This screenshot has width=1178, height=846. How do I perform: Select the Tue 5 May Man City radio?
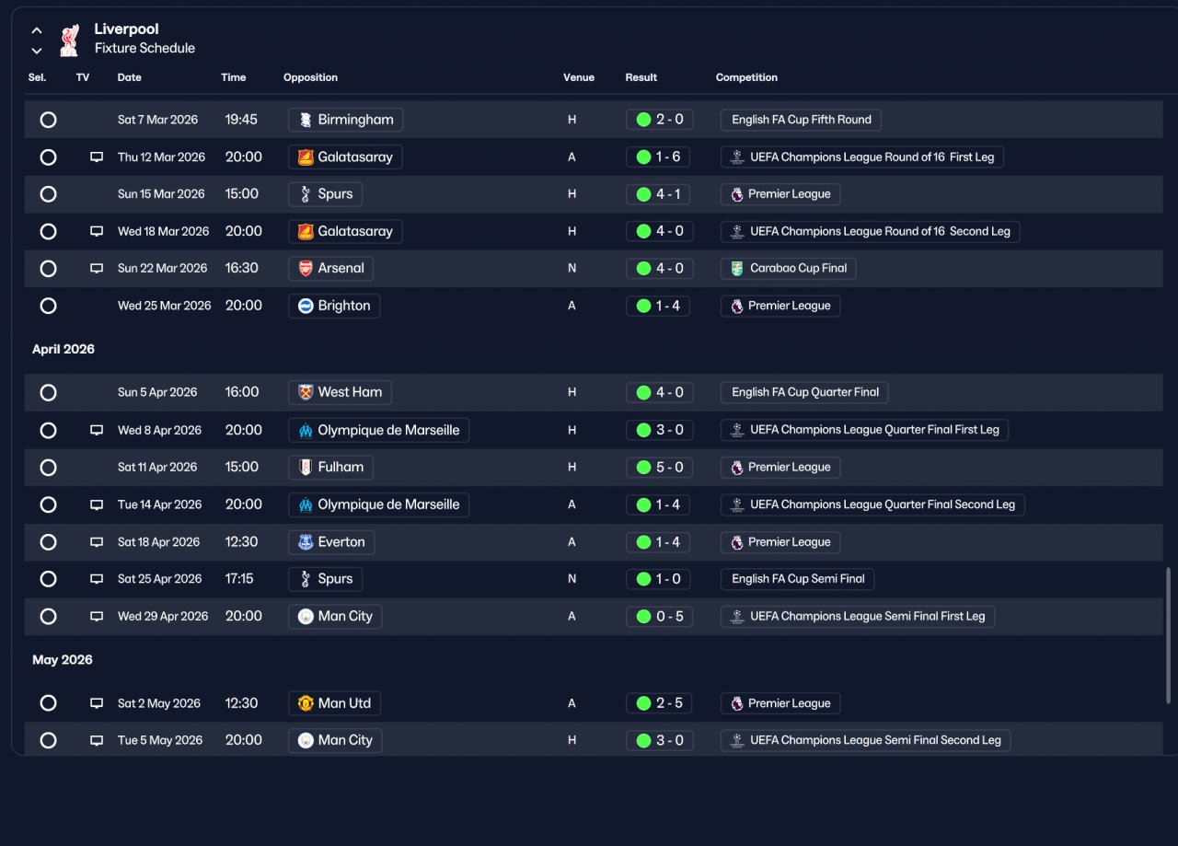pyautogui.click(x=48, y=741)
